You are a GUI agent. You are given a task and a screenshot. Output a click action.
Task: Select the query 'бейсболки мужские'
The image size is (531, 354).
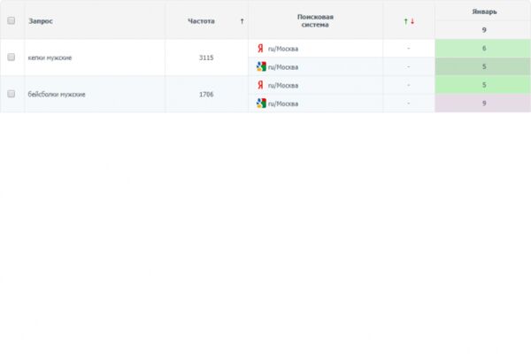[57, 94]
